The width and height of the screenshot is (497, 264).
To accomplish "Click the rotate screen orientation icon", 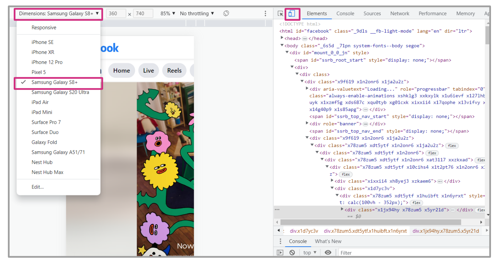I will click(x=226, y=13).
